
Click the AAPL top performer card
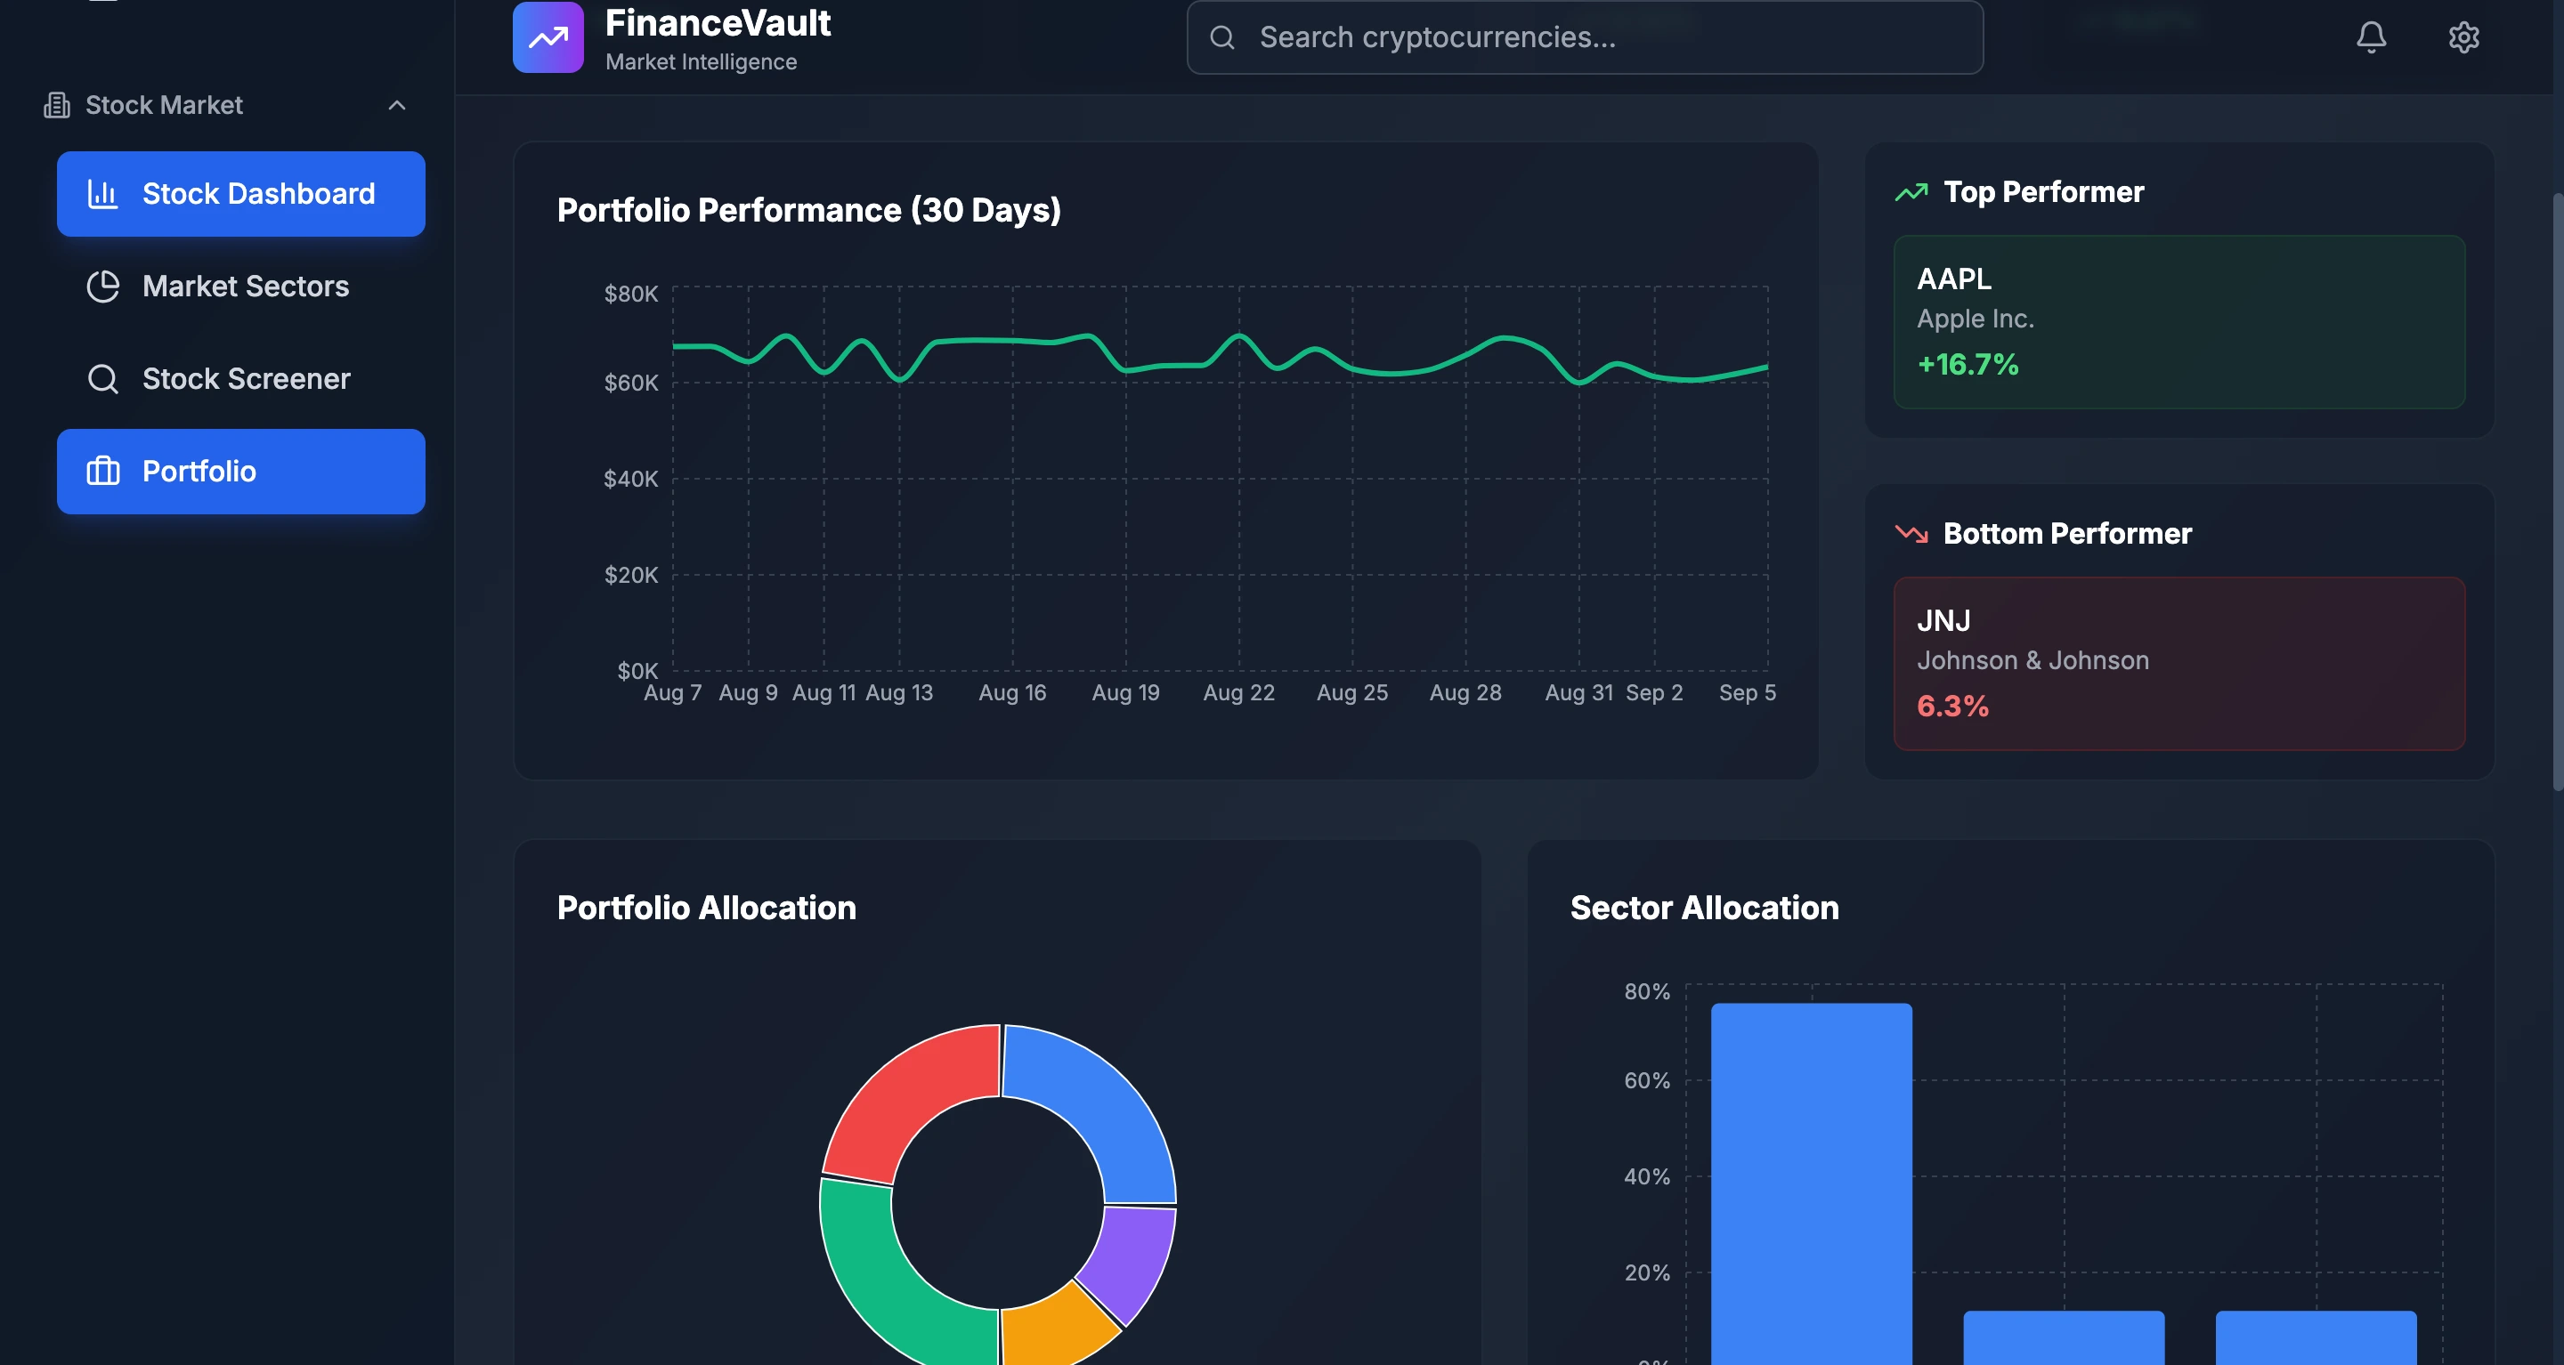(x=2179, y=321)
